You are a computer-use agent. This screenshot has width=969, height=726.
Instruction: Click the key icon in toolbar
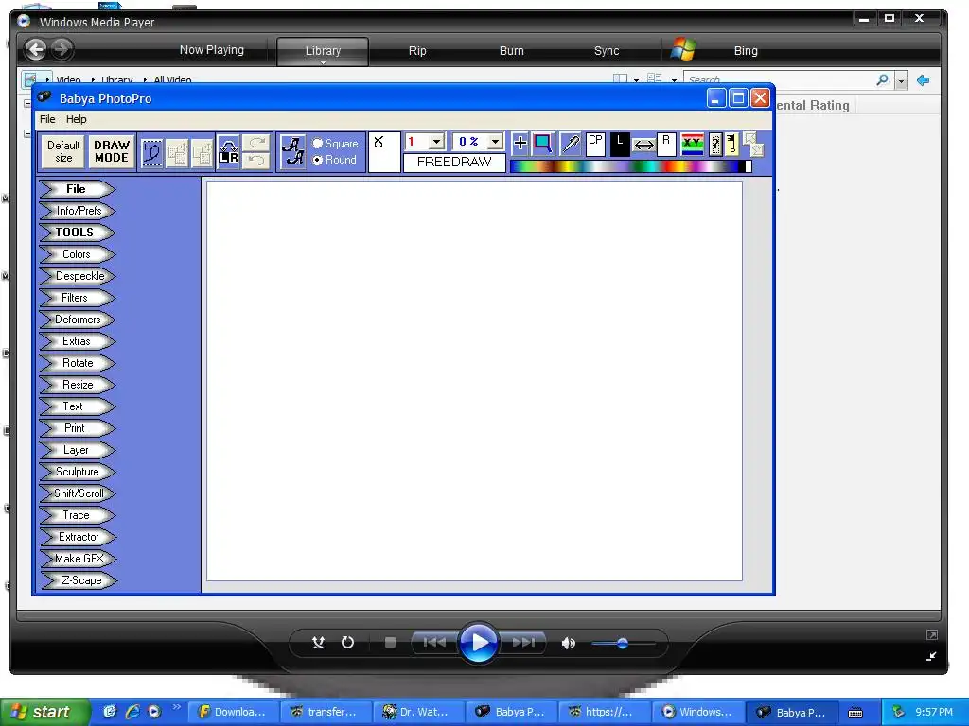tap(731, 145)
